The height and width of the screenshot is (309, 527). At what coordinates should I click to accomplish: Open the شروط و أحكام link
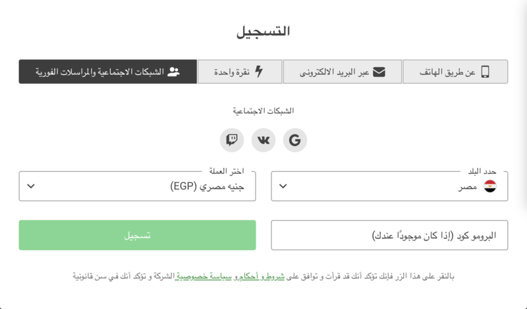(262, 276)
